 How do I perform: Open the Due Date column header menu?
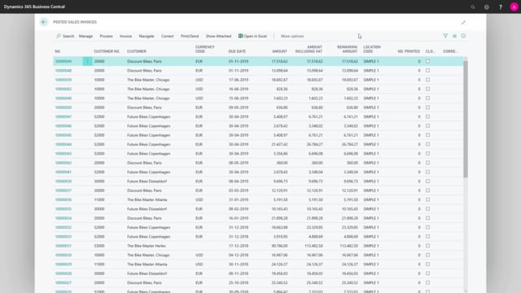click(237, 51)
